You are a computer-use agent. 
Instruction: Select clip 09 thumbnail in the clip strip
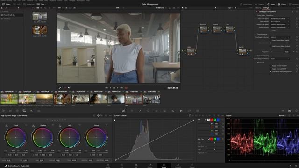point(152,99)
